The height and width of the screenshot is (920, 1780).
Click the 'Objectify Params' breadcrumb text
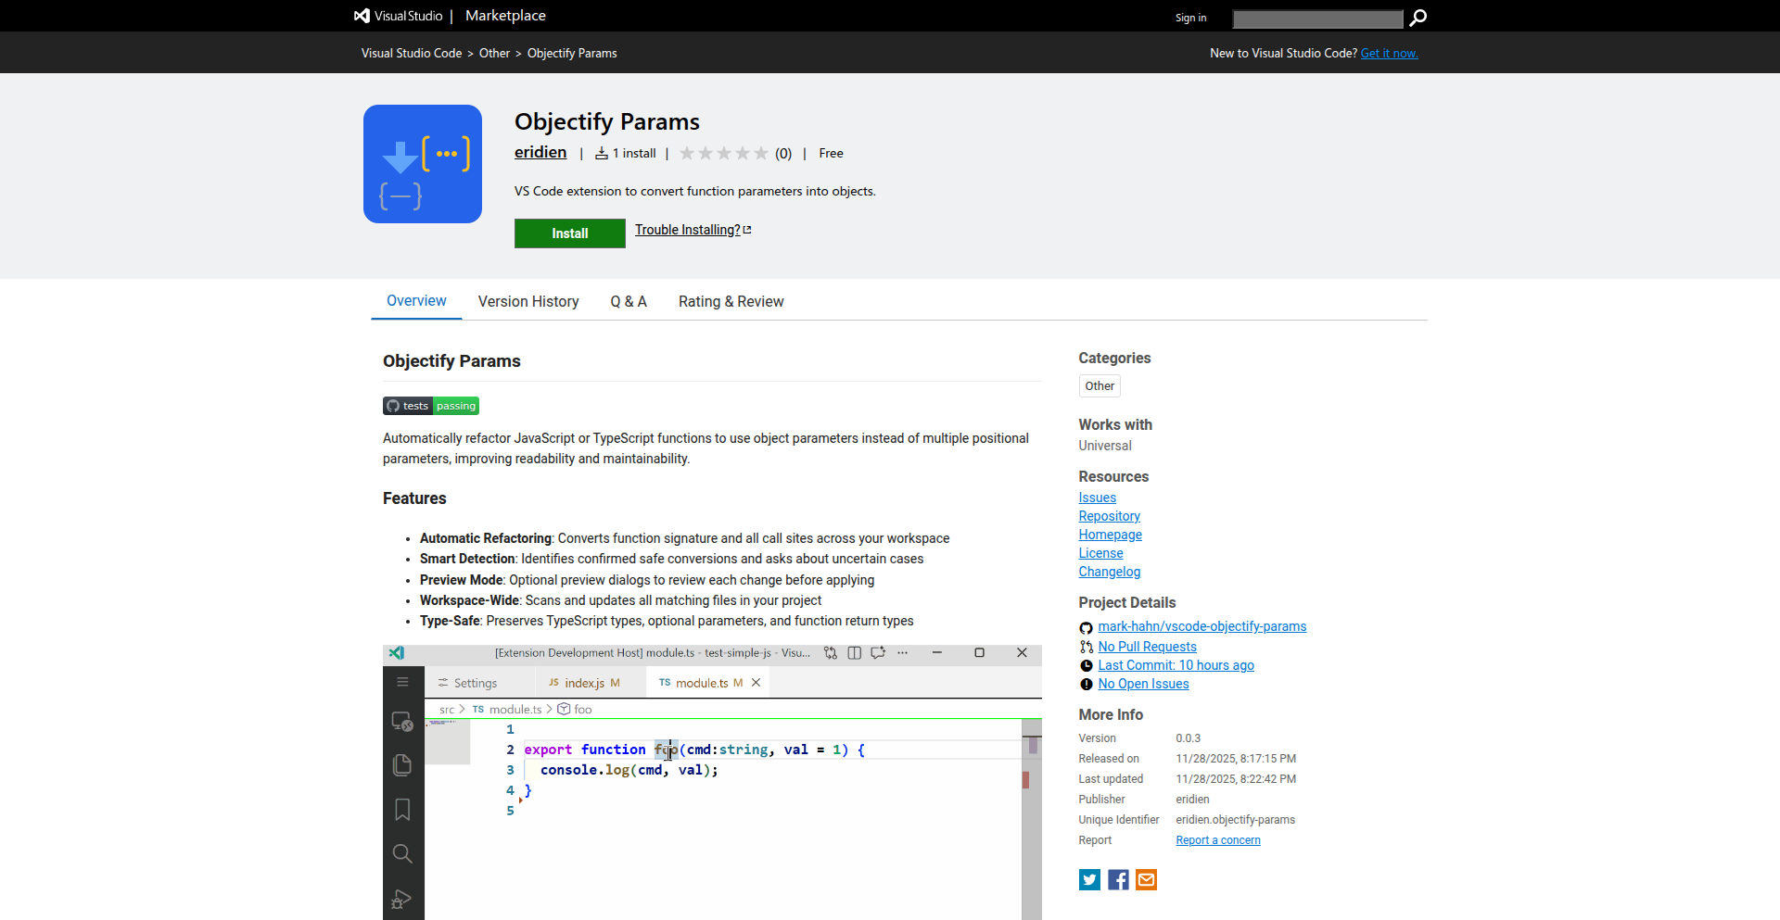pyautogui.click(x=572, y=53)
